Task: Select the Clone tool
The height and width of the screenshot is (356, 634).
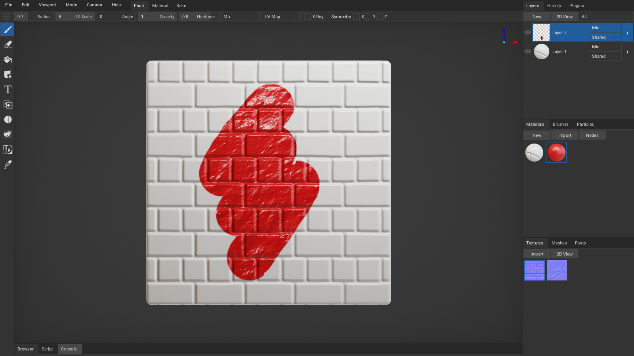Action: click(8, 105)
